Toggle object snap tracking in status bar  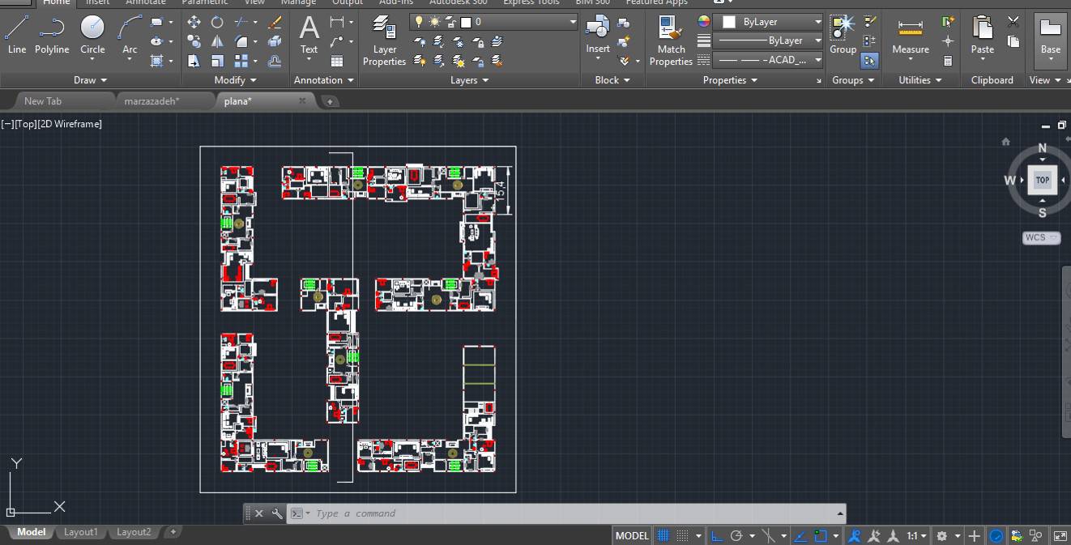[800, 536]
